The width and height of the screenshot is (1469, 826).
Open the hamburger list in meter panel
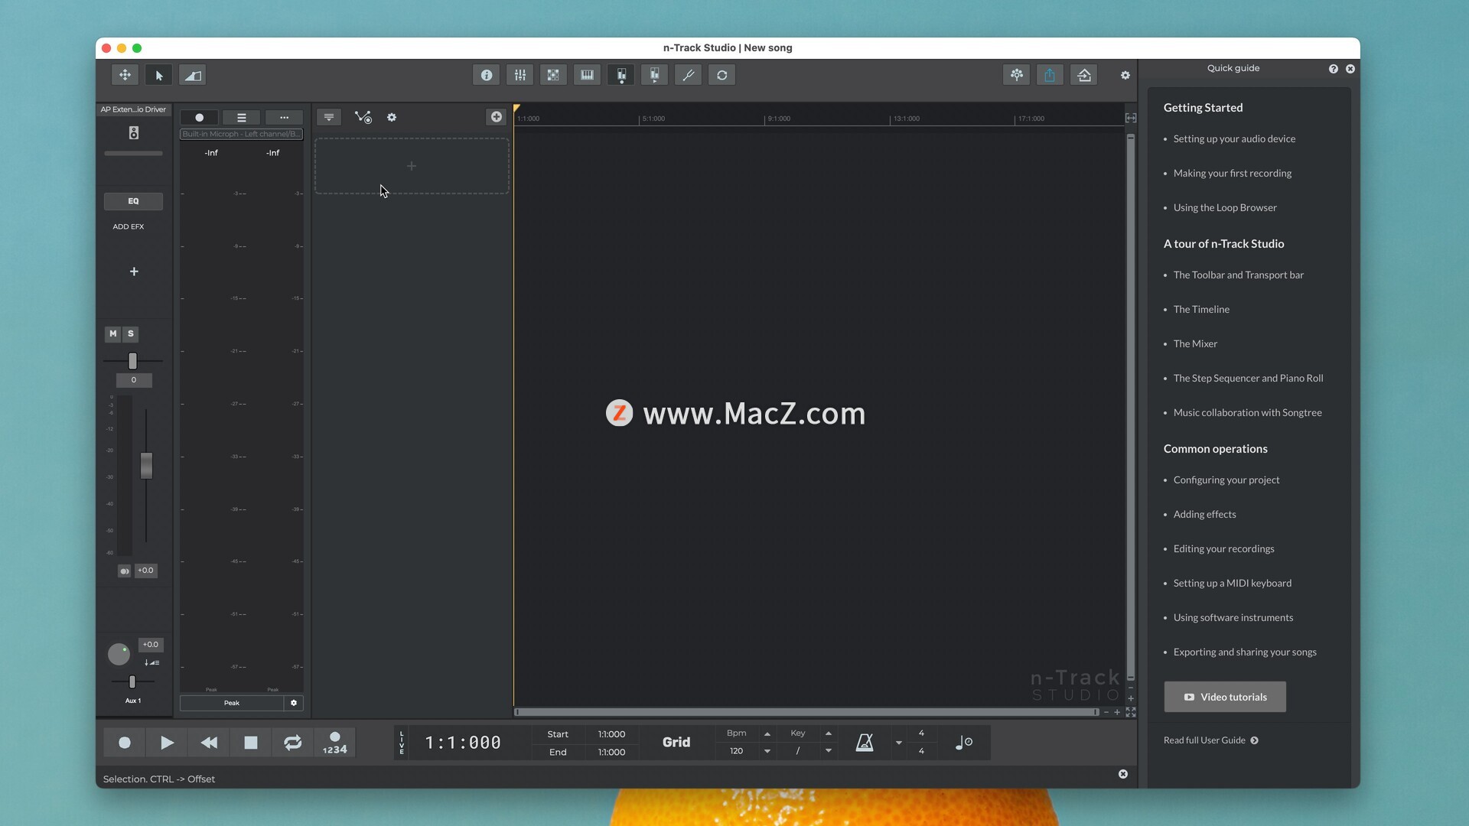pyautogui.click(x=242, y=118)
